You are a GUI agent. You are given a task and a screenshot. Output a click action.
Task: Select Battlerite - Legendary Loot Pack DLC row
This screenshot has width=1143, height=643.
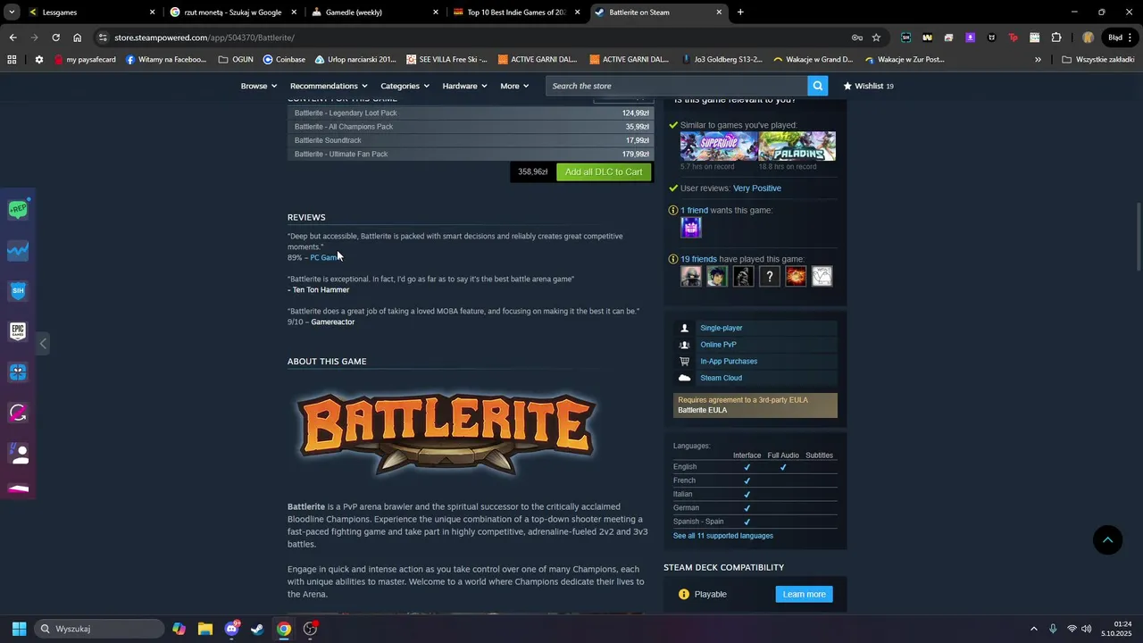point(471,113)
